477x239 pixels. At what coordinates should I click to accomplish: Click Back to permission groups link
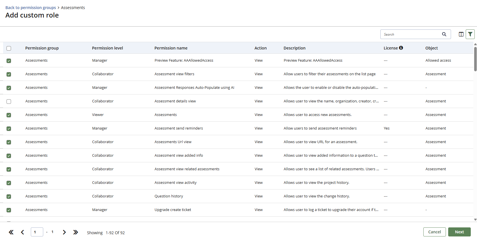[x=31, y=8]
